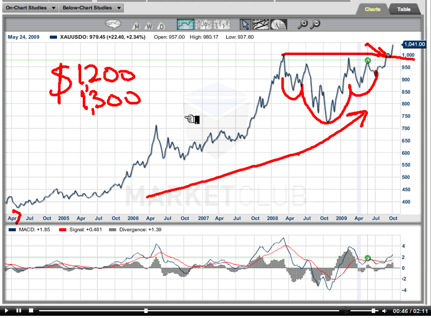The width and height of the screenshot is (431, 318).
Task: Click the 2005 label on time axis
Action: tap(63, 219)
